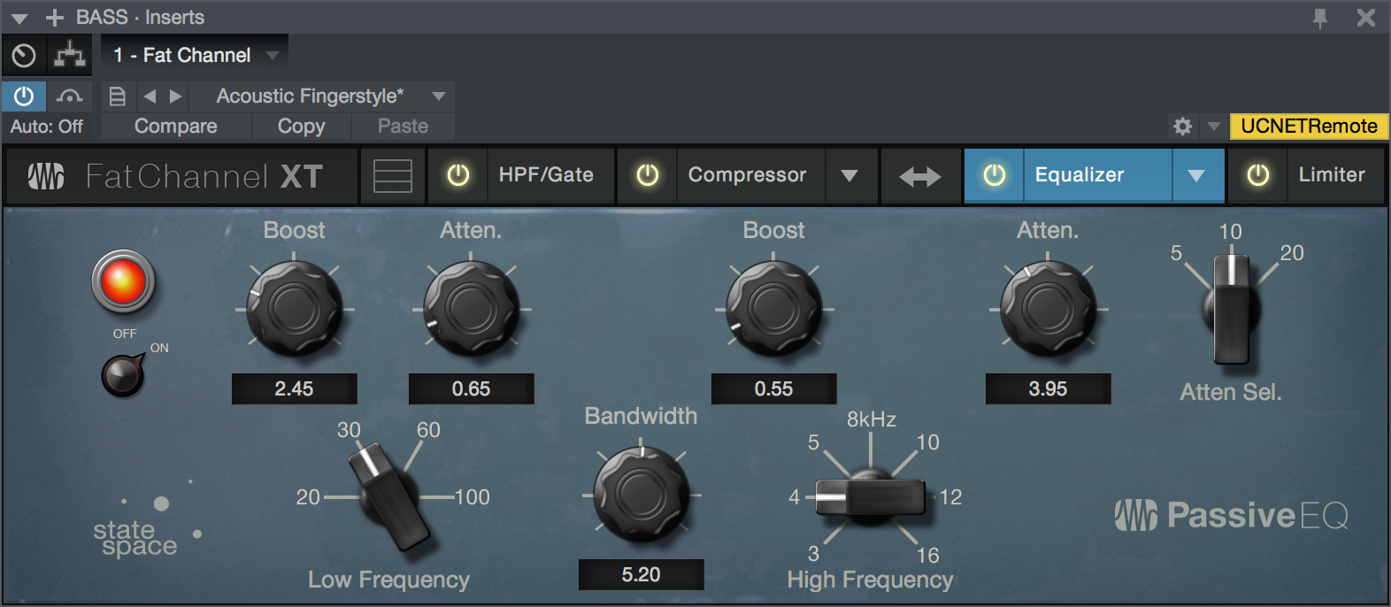The image size is (1391, 607).
Task: Set High Frequency to 16
Action: pyautogui.click(x=927, y=555)
